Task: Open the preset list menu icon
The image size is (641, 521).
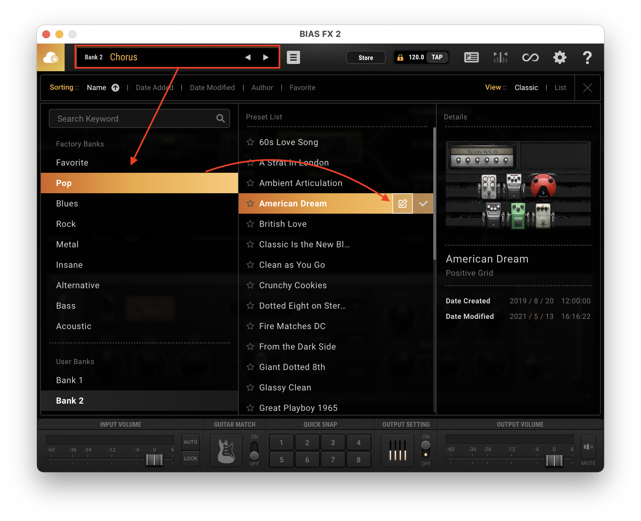Action: tap(293, 57)
